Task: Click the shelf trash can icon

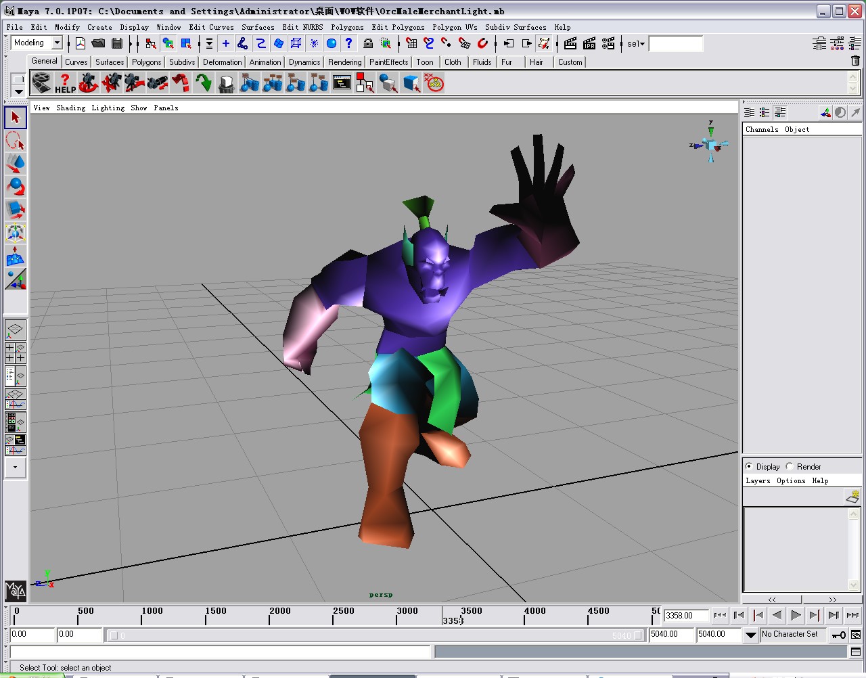Action: 855,61
